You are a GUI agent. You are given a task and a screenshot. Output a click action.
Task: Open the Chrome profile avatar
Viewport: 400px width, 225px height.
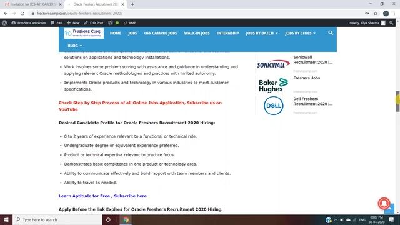[386, 14]
